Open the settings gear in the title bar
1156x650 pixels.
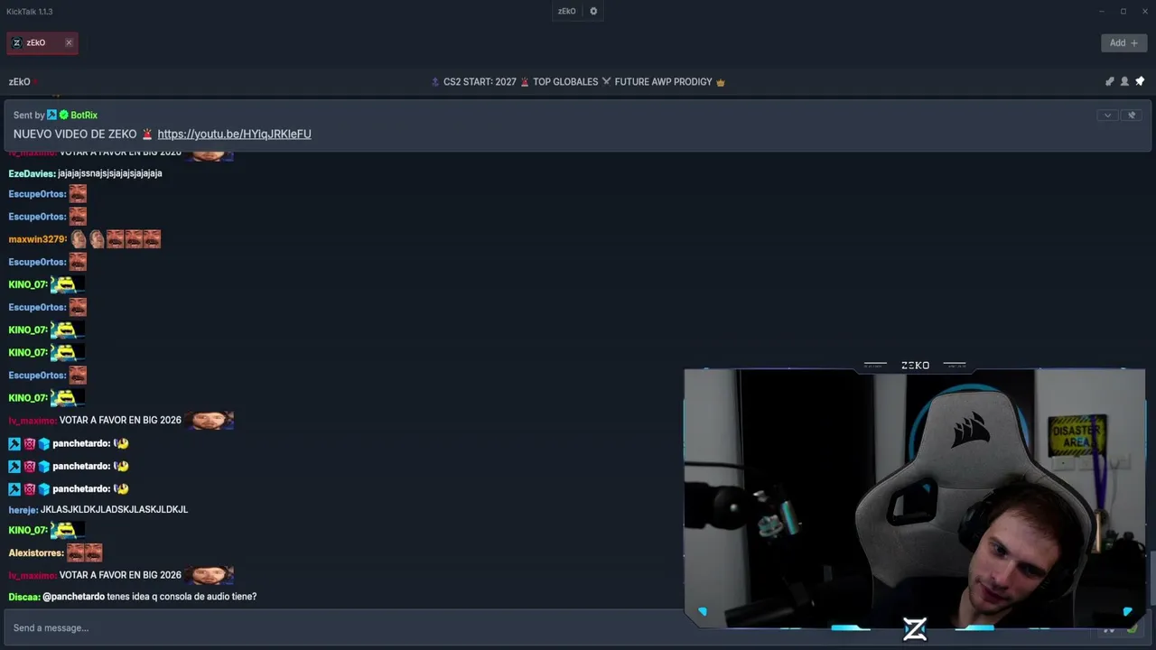(x=593, y=12)
